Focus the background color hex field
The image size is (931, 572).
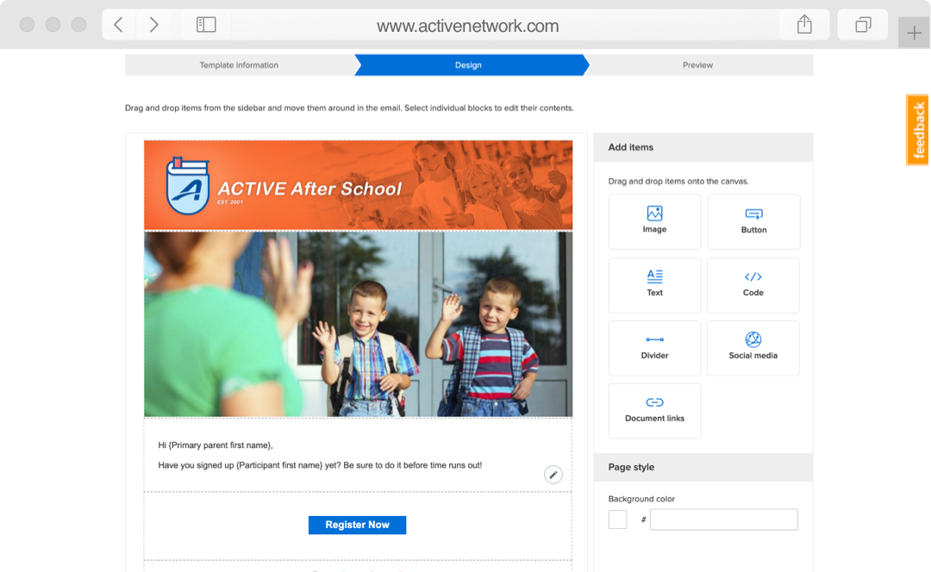pyautogui.click(x=723, y=519)
